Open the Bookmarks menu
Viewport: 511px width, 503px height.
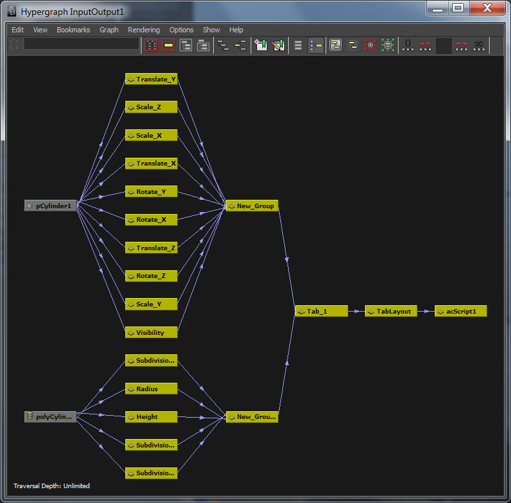(73, 30)
